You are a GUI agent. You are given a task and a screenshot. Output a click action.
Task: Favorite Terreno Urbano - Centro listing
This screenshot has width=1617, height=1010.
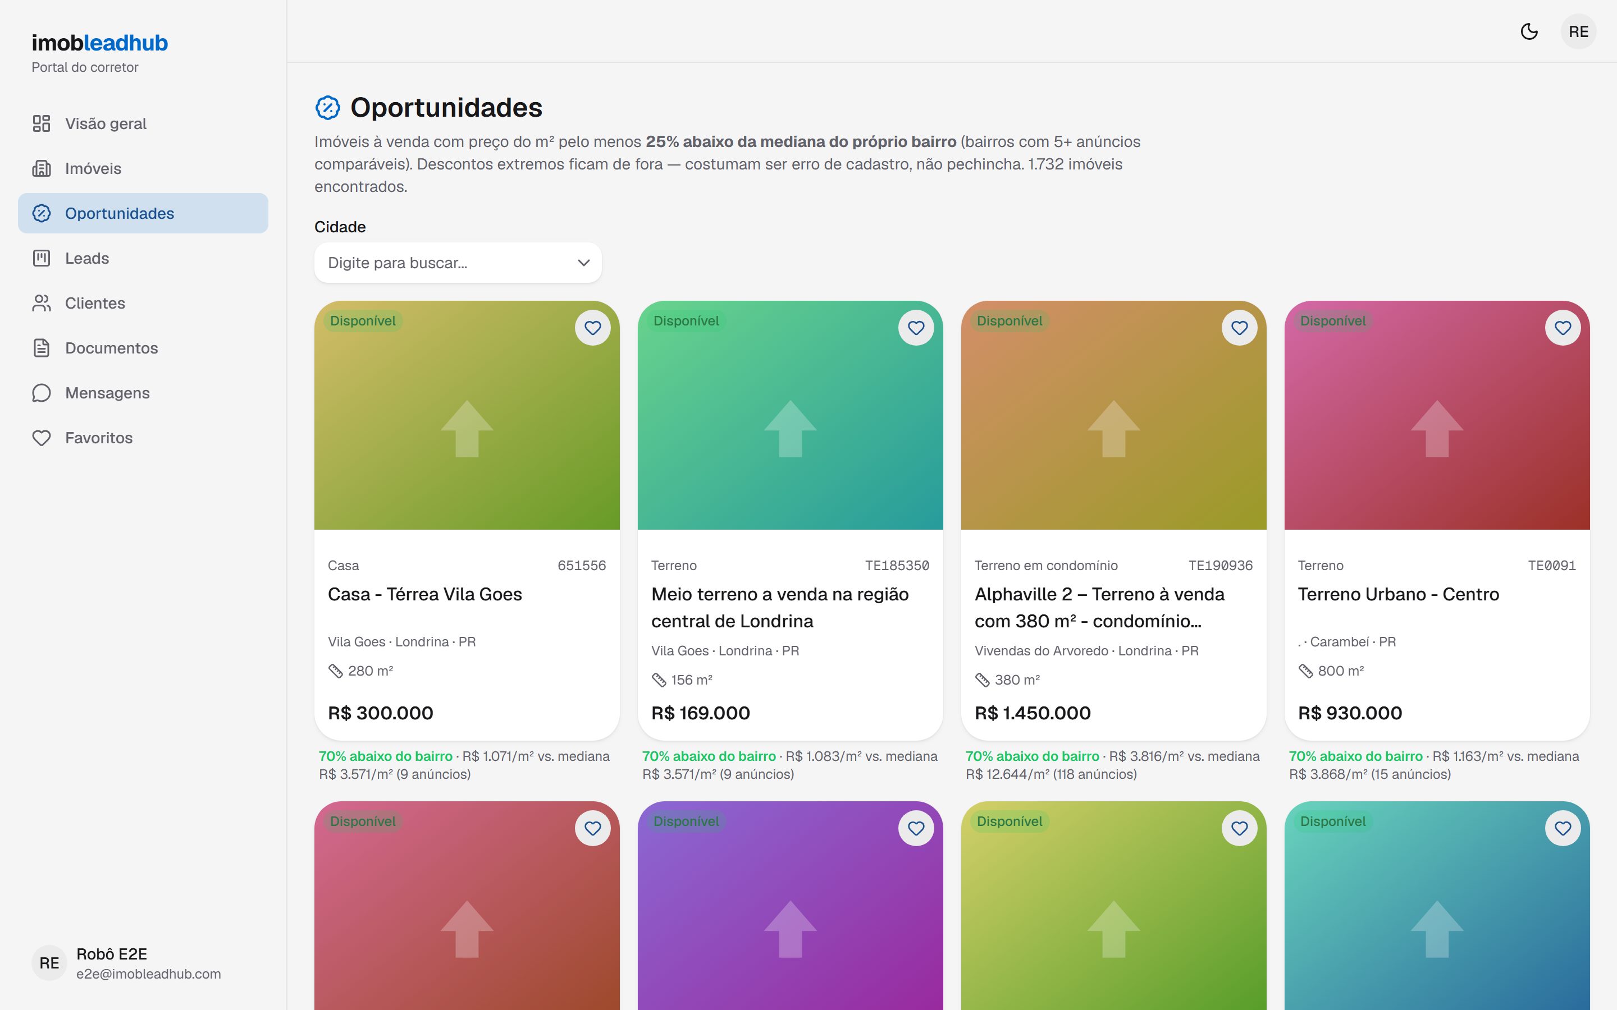pos(1563,328)
